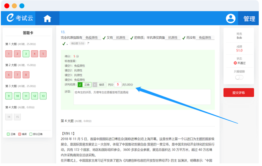262x166 pixels.
Task: Select question 13 in answer card
Action: pos(43,96)
